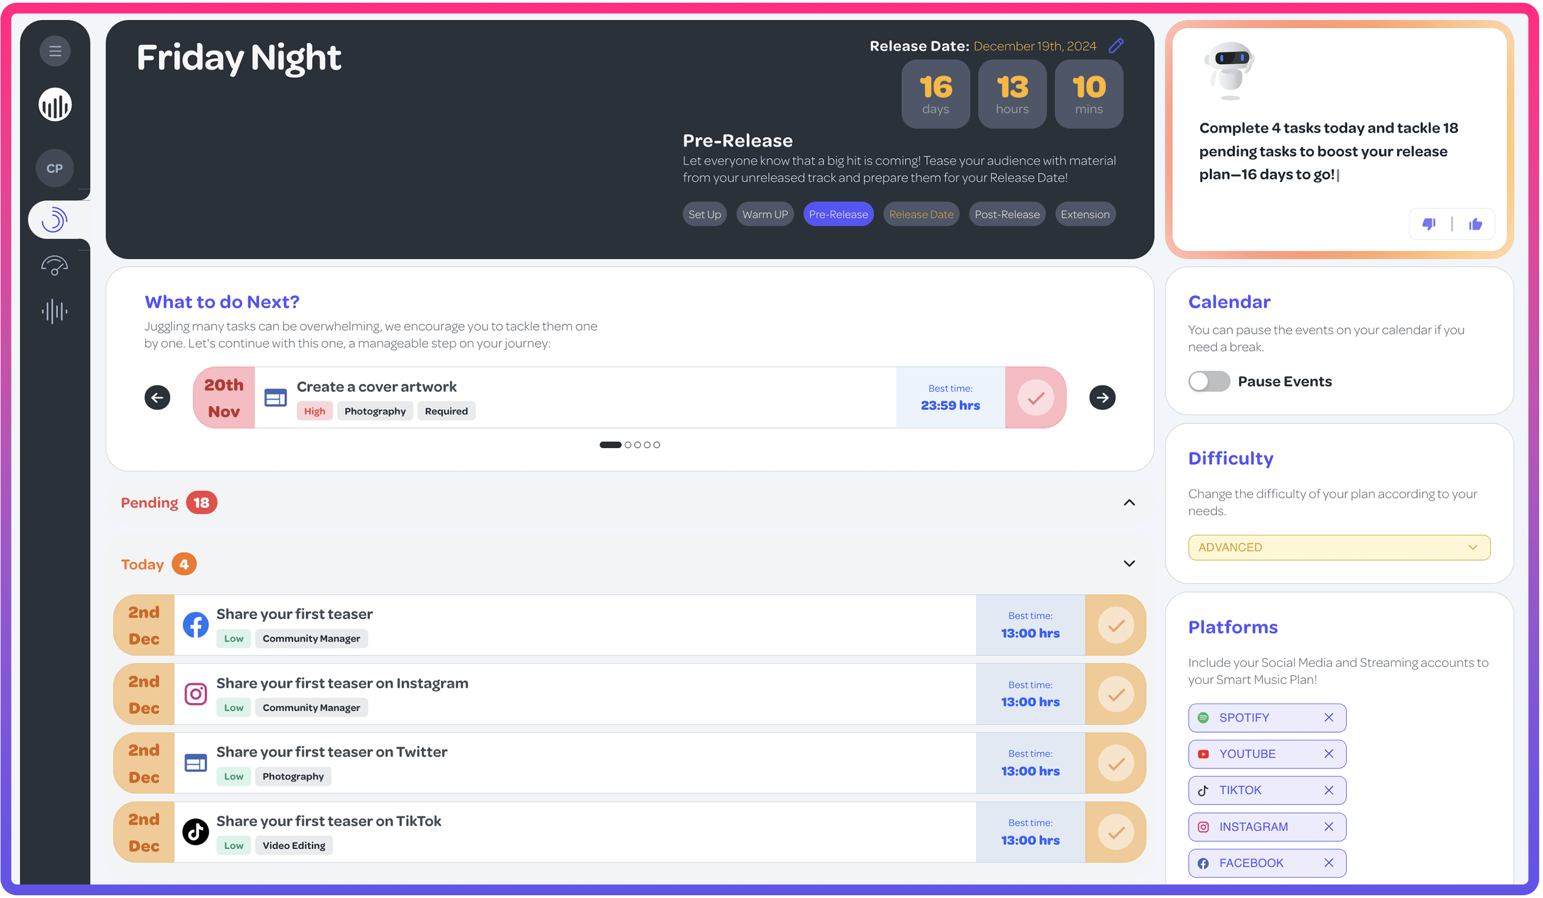The image size is (1543, 898).
Task: Click the hamburger menu icon top-left
Action: (x=55, y=50)
